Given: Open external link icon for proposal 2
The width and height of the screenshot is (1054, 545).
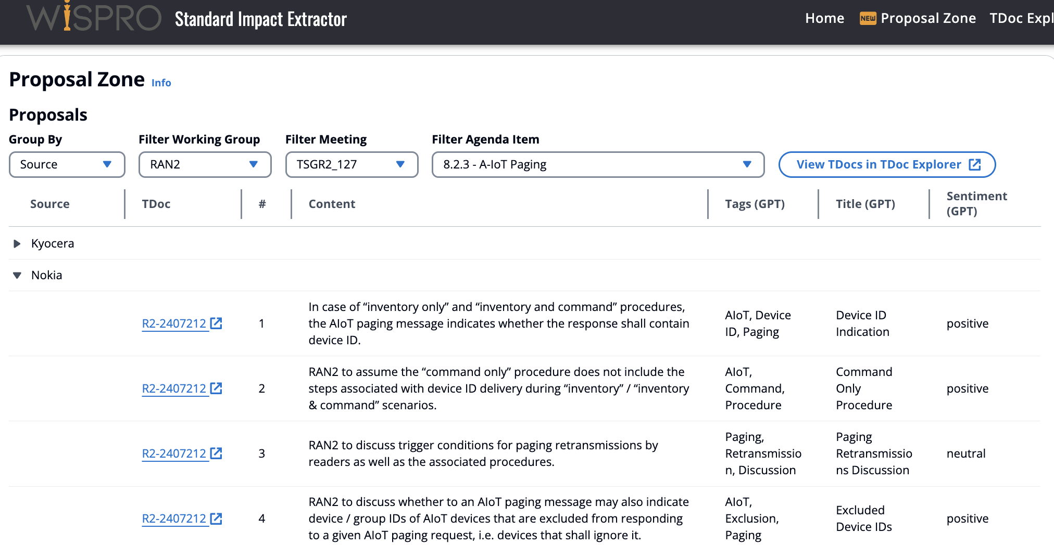Looking at the screenshot, I should (216, 388).
